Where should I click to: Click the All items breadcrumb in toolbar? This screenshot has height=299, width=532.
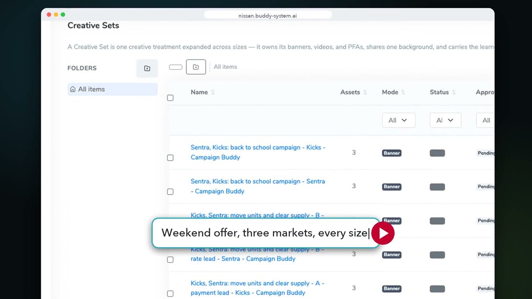(x=225, y=67)
